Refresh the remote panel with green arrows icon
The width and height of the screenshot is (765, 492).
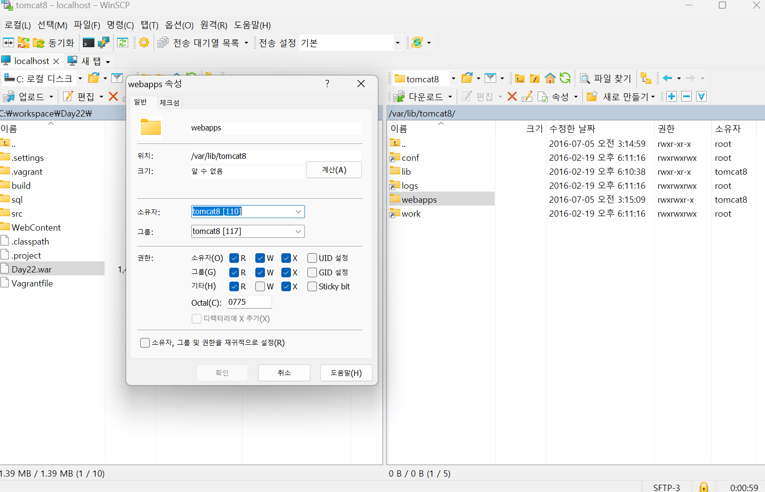565,78
